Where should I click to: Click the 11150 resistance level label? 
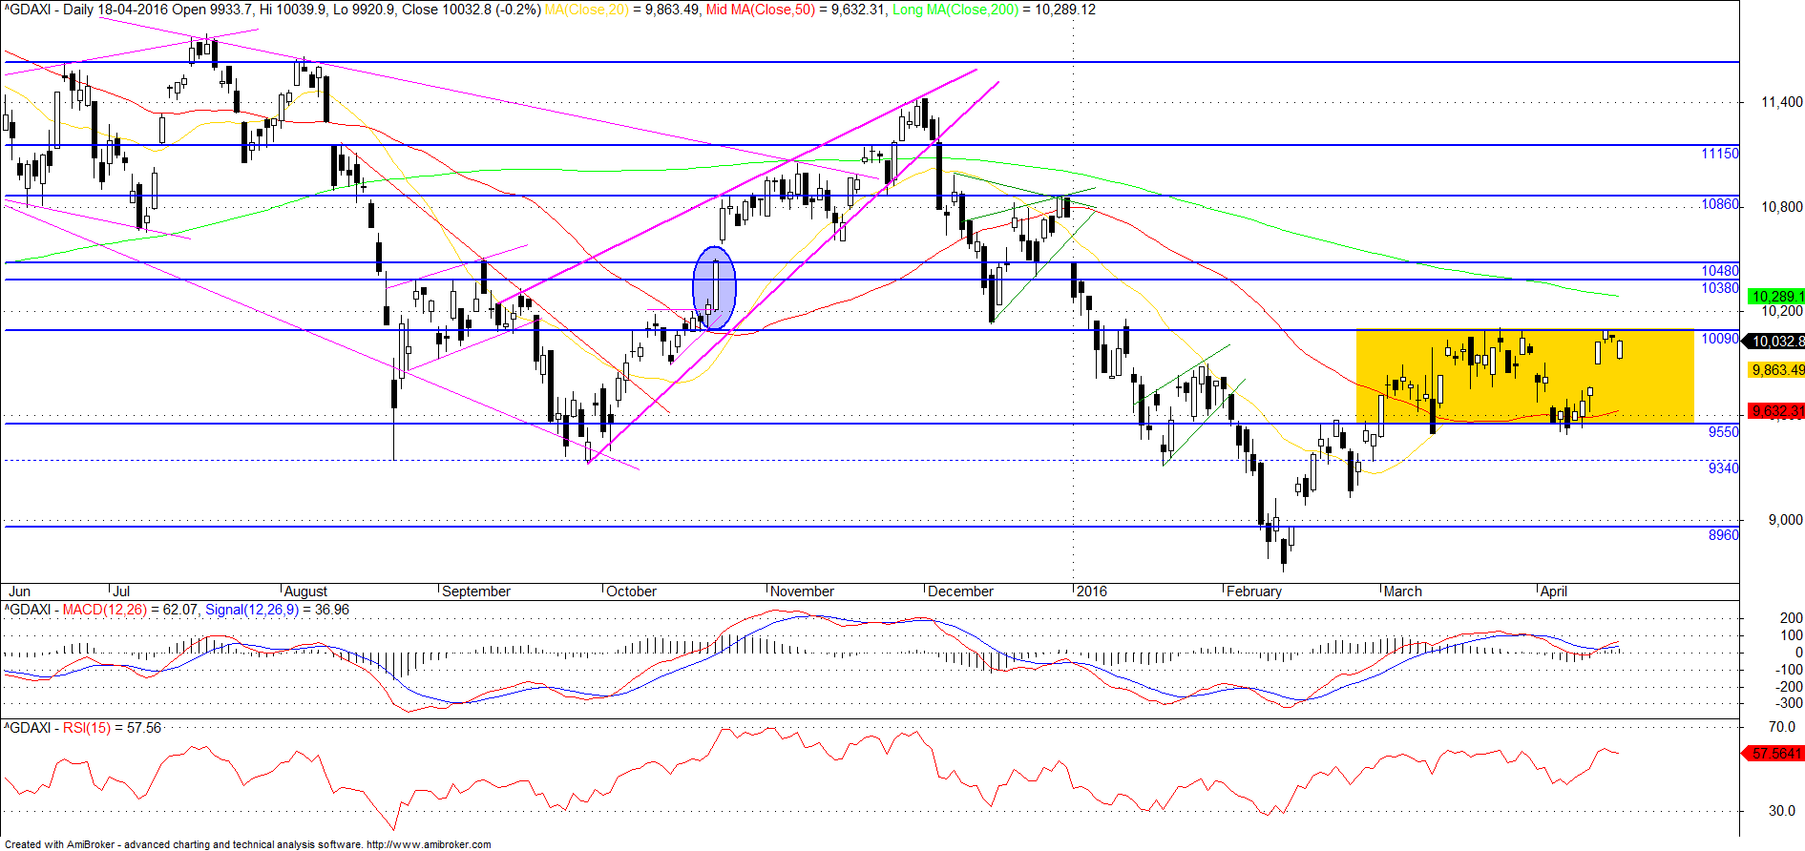pyautogui.click(x=1720, y=154)
